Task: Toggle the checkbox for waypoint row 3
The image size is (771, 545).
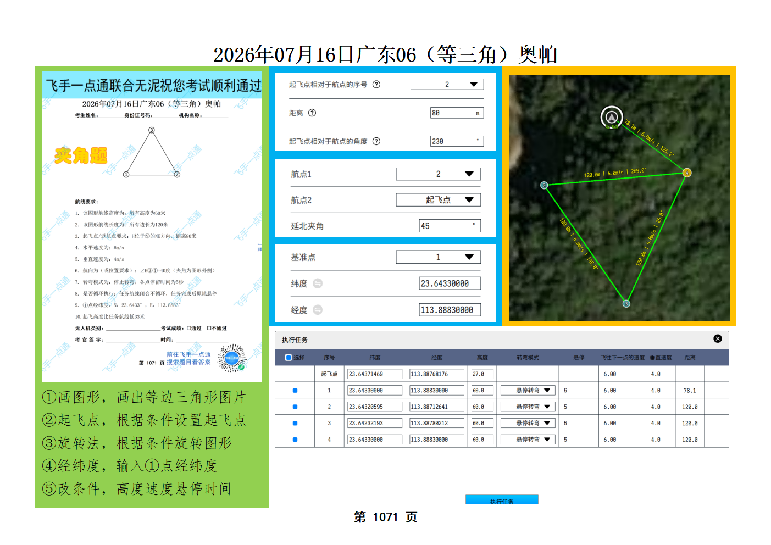Action: (295, 424)
